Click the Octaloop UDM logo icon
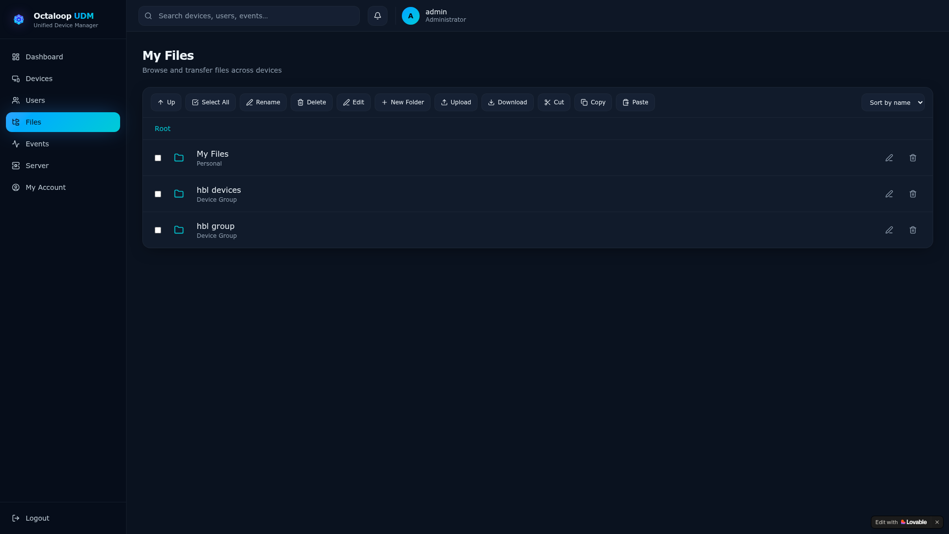 19,19
